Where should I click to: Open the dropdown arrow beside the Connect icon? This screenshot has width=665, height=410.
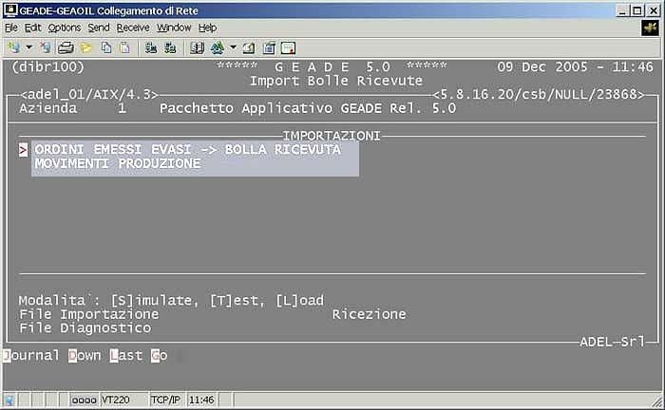(x=28, y=47)
